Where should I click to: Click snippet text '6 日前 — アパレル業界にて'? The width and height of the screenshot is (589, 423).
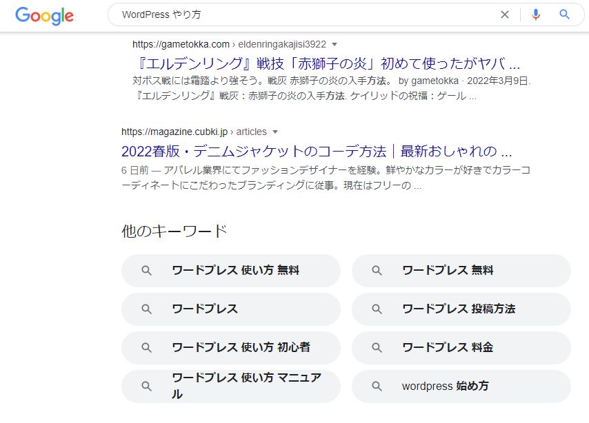coord(181,170)
